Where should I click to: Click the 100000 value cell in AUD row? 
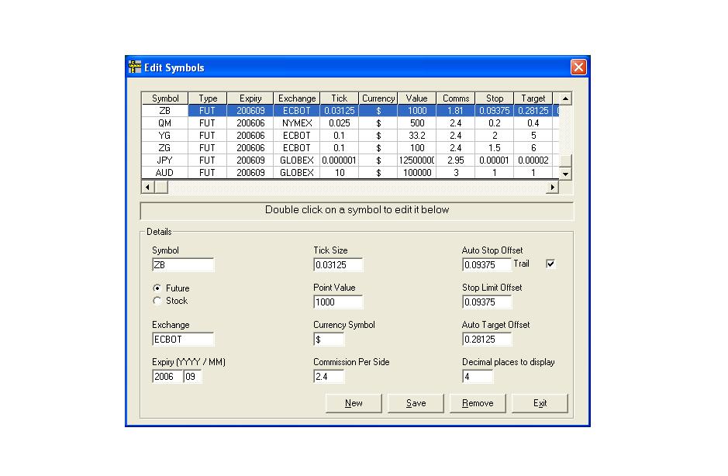coord(416,172)
